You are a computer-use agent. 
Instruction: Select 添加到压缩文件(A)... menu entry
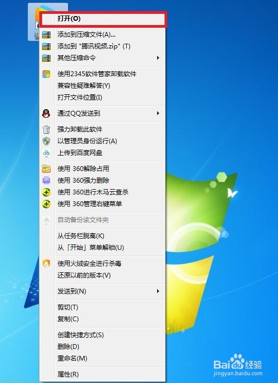pos(103,35)
